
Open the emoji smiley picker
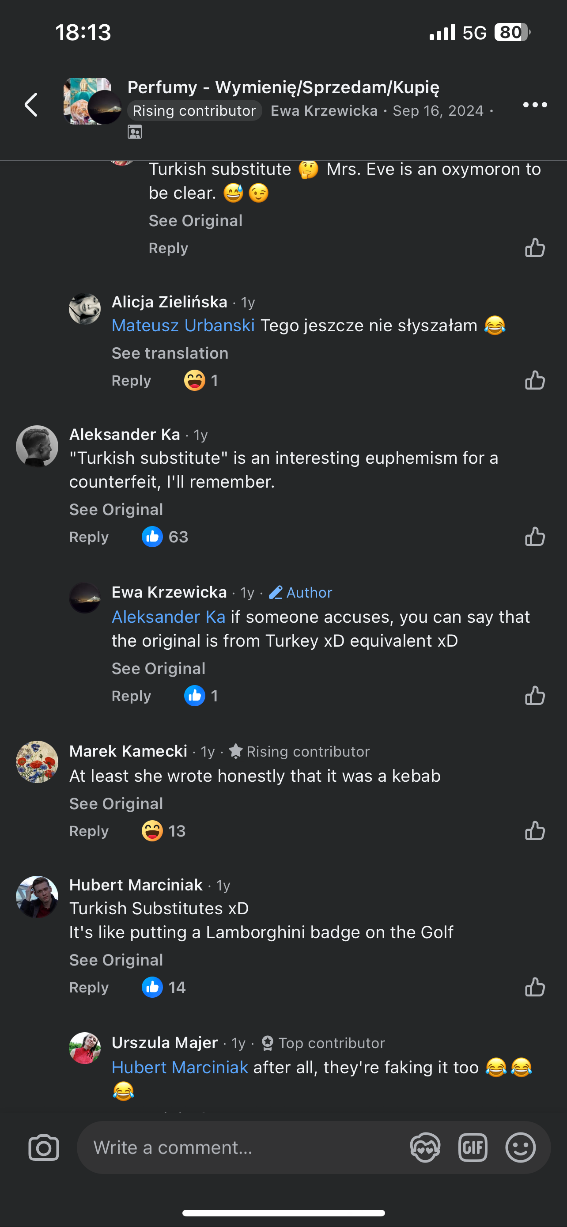(x=520, y=1147)
